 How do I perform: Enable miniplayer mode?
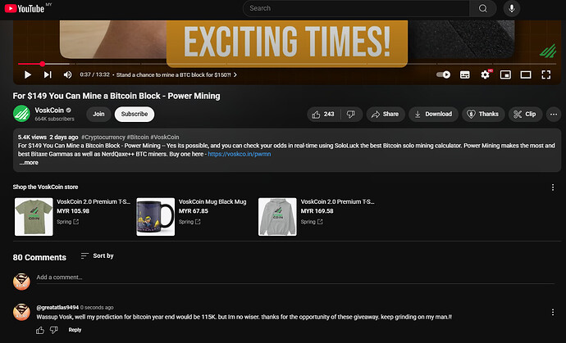coord(505,74)
